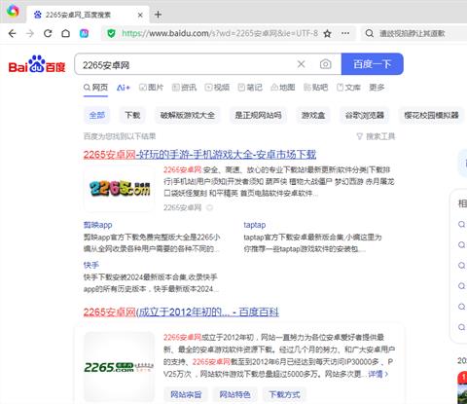
Task: Expand 详情 in the baike summary
Action: point(378,374)
